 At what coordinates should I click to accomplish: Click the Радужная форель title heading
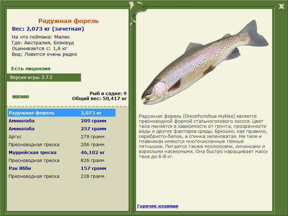(x=68, y=21)
